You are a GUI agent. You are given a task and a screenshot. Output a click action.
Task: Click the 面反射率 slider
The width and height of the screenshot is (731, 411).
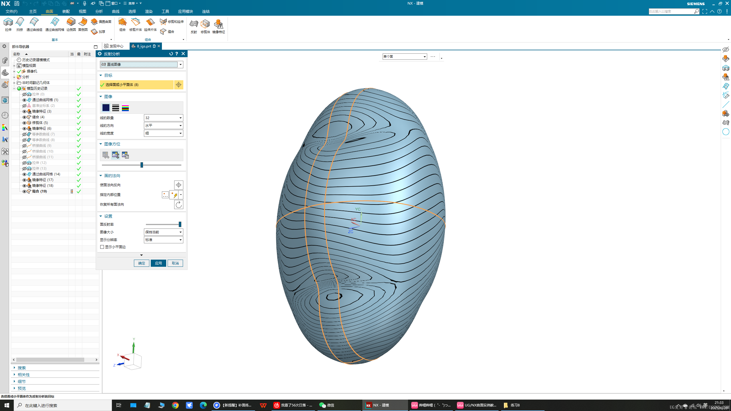pyautogui.click(x=164, y=224)
